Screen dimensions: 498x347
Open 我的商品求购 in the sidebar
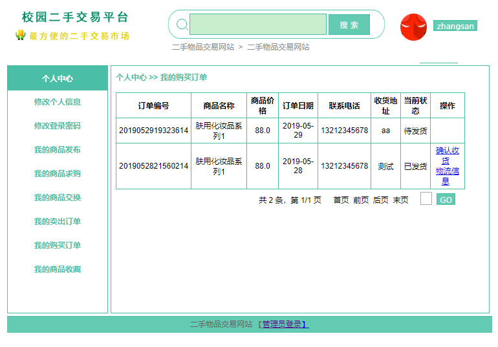pos(58,173)
